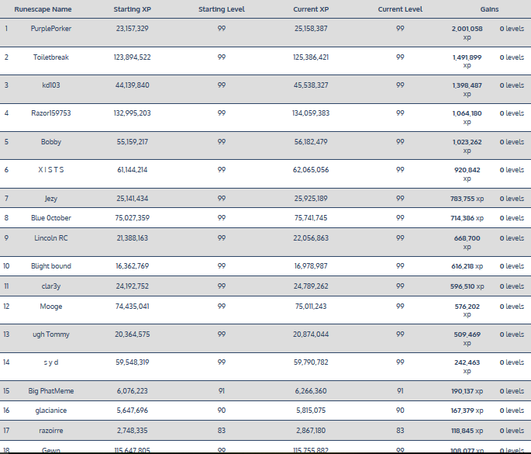
Task: Open player PurplePorker's name
Action: [51, 28]
